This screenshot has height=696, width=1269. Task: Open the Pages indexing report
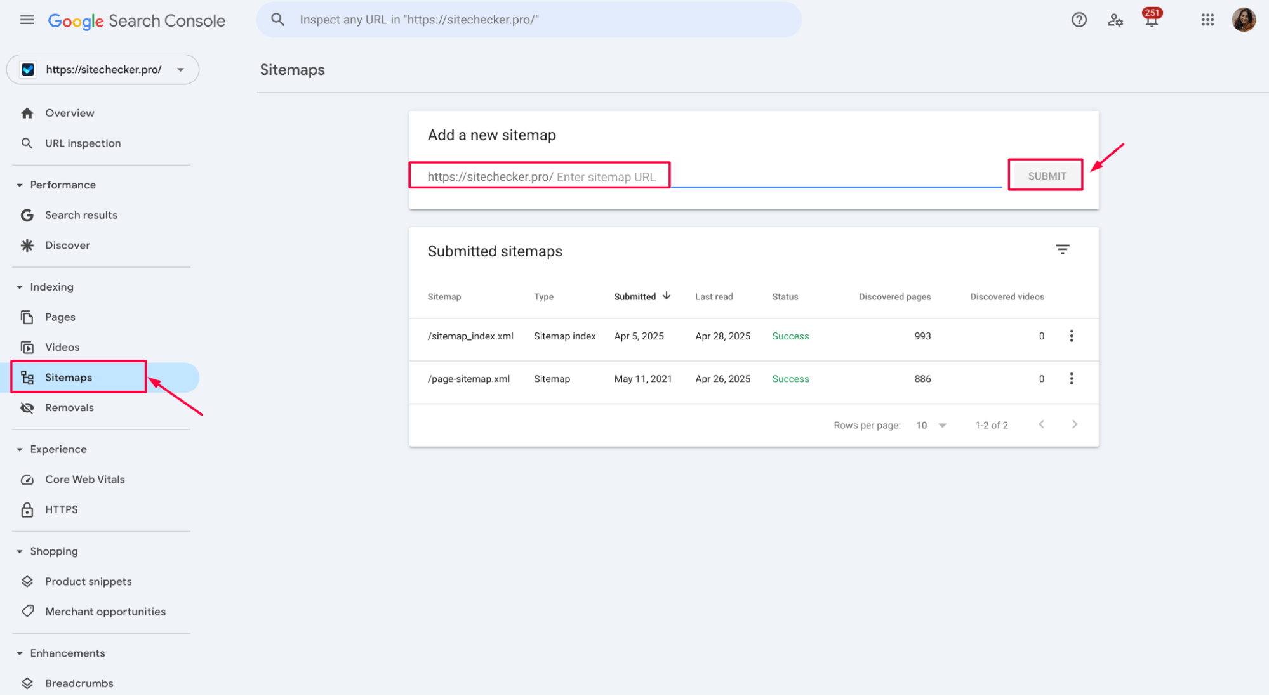coord(60,317)
